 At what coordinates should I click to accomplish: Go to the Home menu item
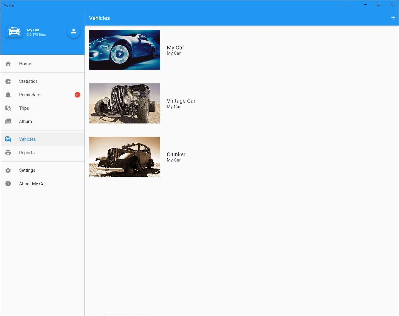(x=42, y=64)
